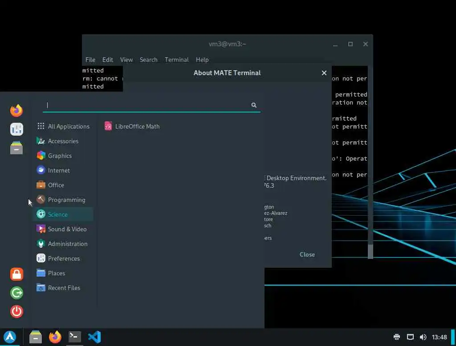Screen dimensions: 456x346
Task: Open Visual Studio Code from the taskbar
Action: pos(94,337)
